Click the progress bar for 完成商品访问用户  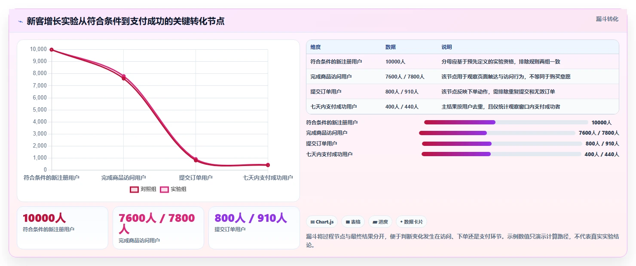coord(497,133)
